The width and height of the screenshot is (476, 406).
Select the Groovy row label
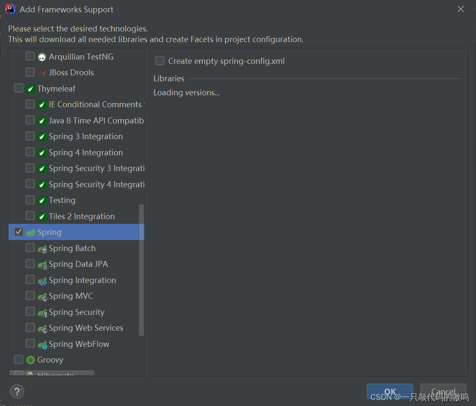pyautogui.click(x=51, y=360)
